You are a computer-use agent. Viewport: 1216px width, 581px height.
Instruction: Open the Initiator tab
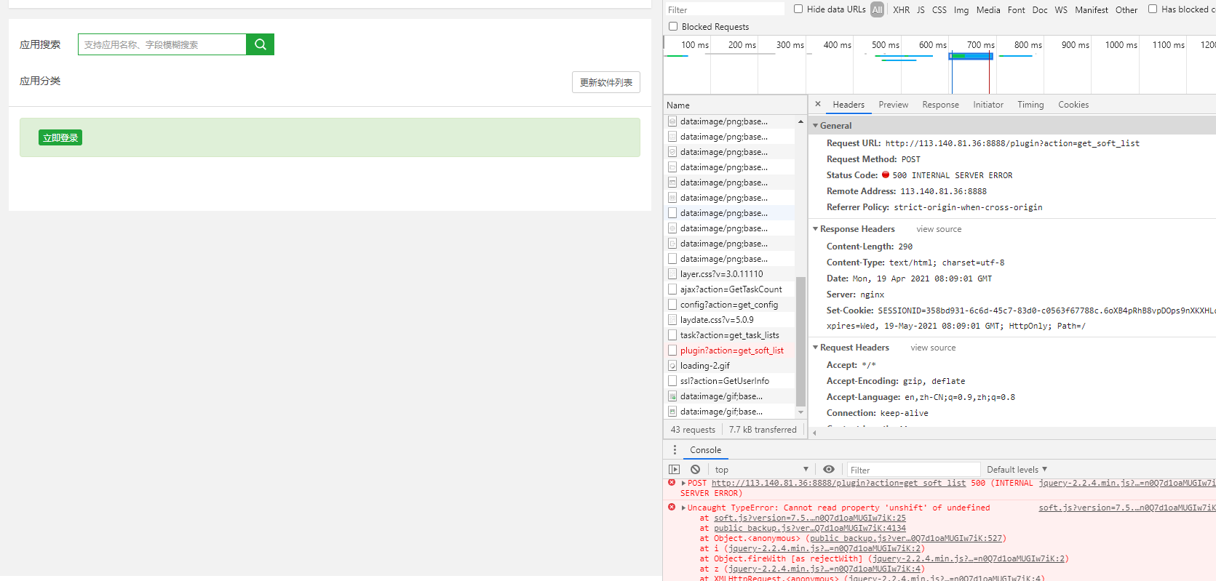[988, 105]
